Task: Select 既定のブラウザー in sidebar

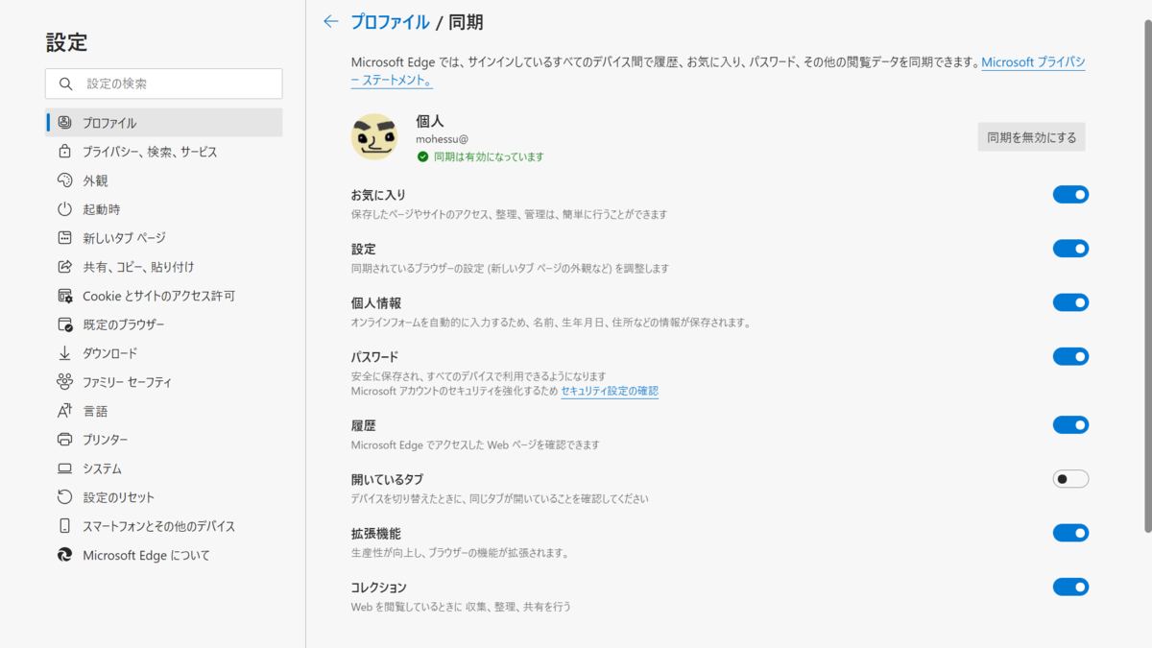Action: pyautogui.click(x=164, y=324)
